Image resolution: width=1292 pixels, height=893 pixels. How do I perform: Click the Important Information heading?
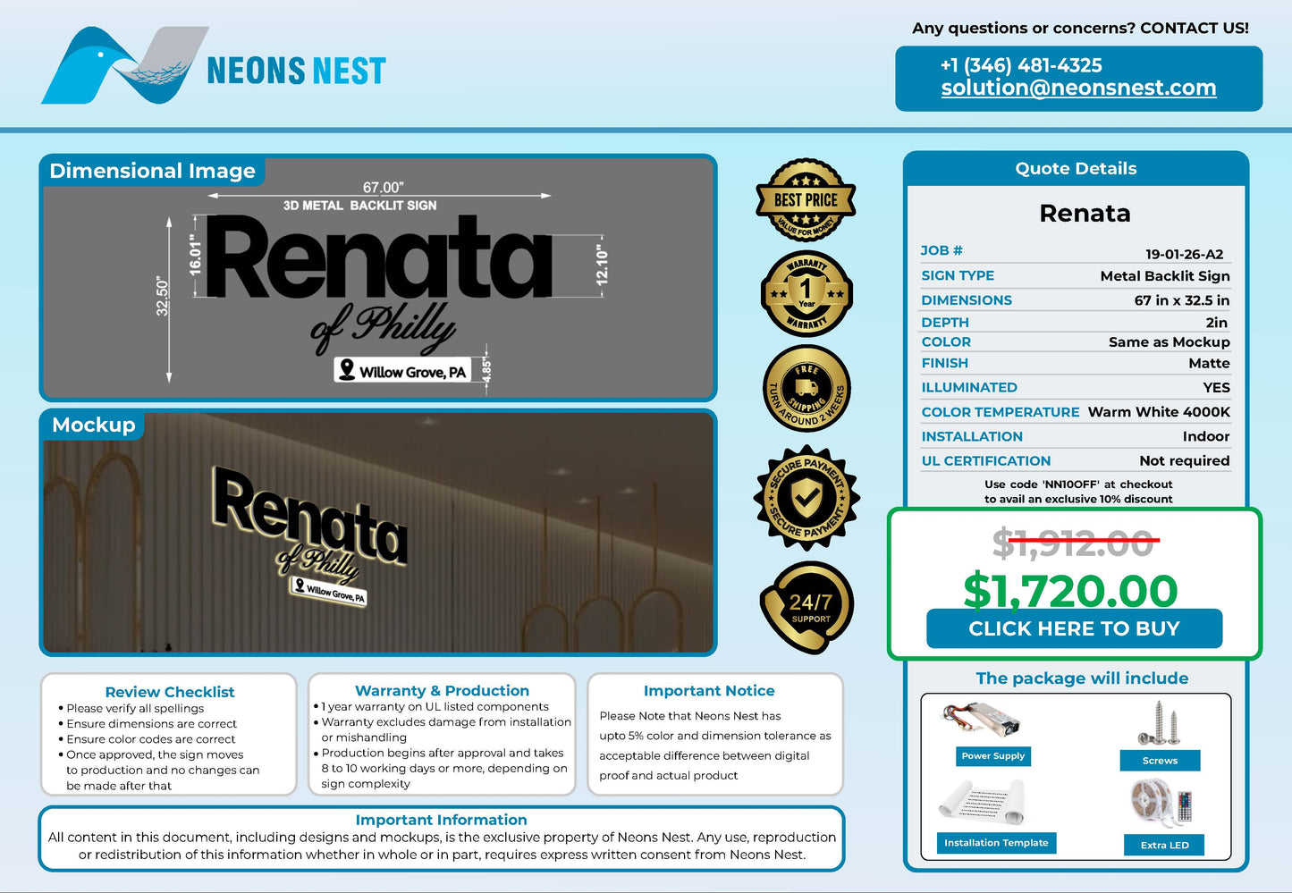pyautogui.click(x=441, y=820)
